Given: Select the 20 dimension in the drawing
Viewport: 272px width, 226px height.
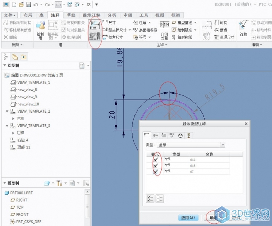Looking at the screenshot, I should [112, 115].
